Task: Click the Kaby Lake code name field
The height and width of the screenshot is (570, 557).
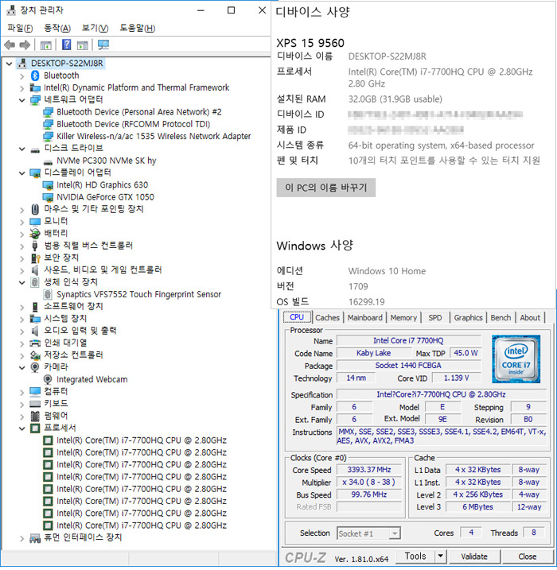Action: pos(374,353)
